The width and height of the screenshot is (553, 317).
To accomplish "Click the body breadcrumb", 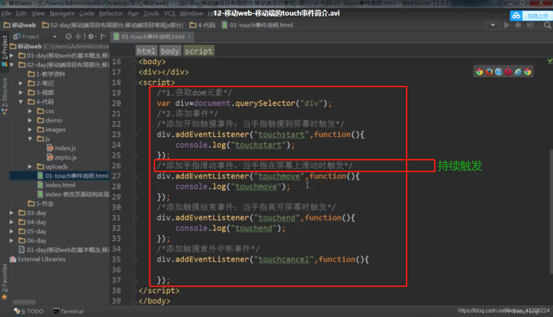I will click(x=170, y=51).
